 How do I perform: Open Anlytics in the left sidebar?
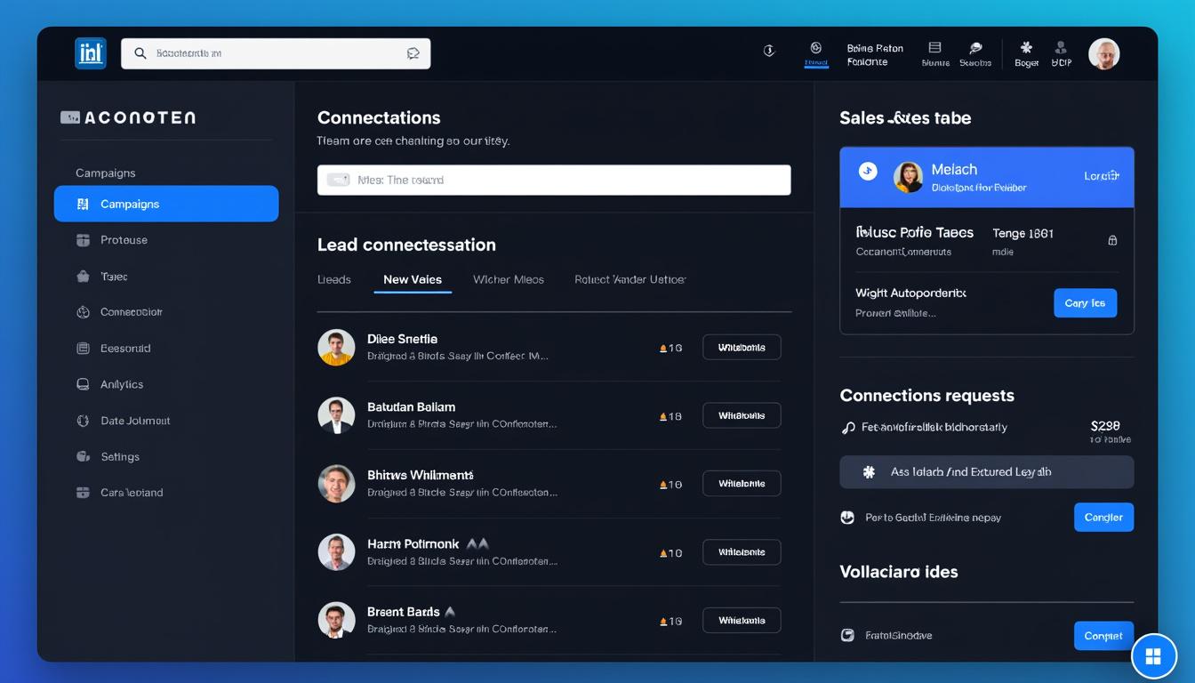pyautogui.click(x=122, y=384)
